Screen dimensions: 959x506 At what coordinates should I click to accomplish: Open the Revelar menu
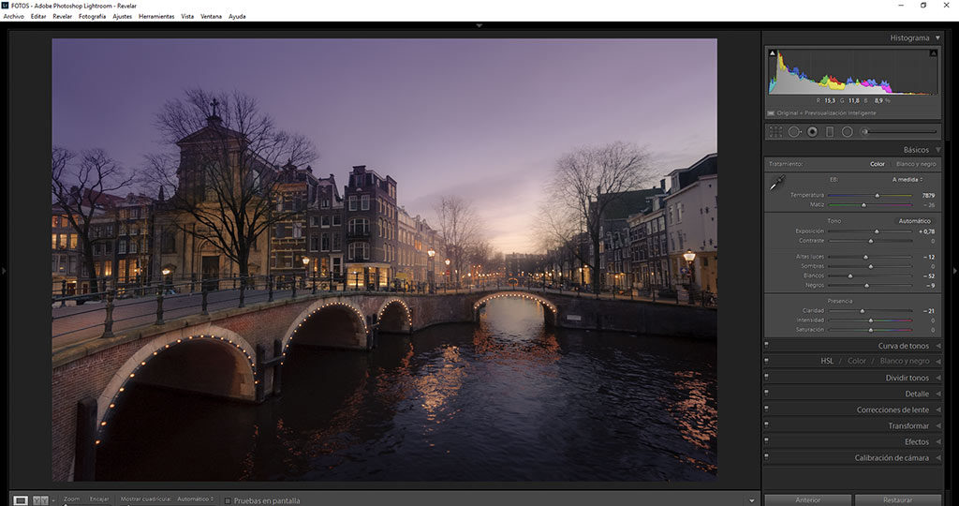(62, 16)
